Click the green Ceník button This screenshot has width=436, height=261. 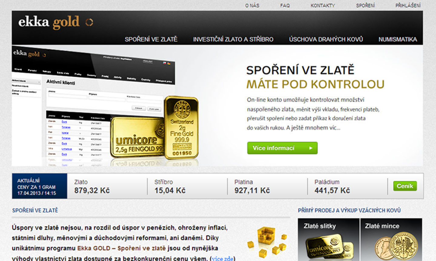pyautogui.click(x=405, y=186)
